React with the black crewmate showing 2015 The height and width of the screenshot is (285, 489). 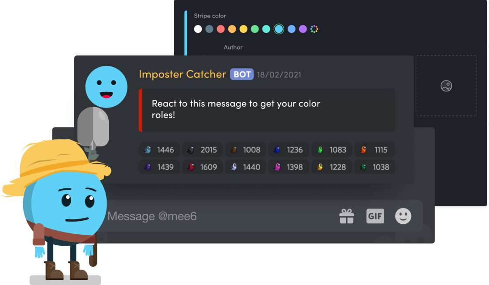tap(203, 150)
